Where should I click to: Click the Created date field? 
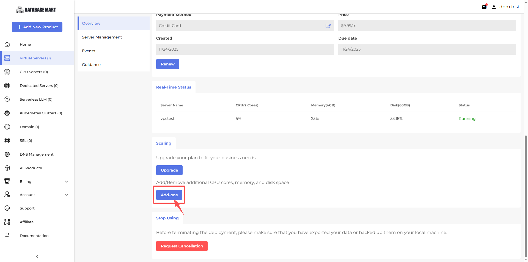245,49
